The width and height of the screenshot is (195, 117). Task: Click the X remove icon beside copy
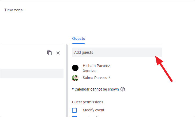click(x=58, y=53)
